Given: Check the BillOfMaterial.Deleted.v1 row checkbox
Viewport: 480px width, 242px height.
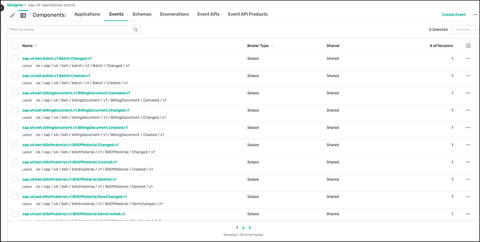Looking at the screenshot, I should 15,179.
